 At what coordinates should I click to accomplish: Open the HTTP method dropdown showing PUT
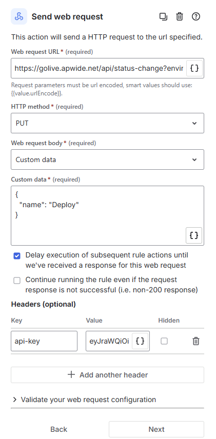pyautogui.click(x=108, y=123)
